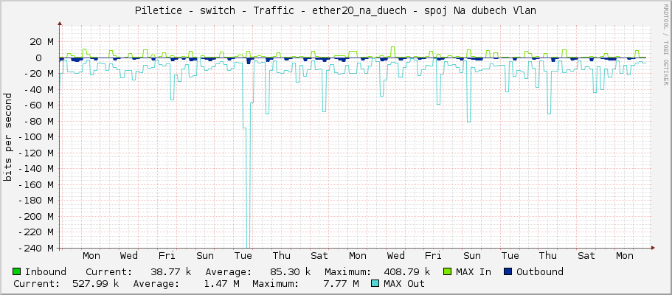
Task: Click the '-240 M' y-axis label
Action: [36, 248]
